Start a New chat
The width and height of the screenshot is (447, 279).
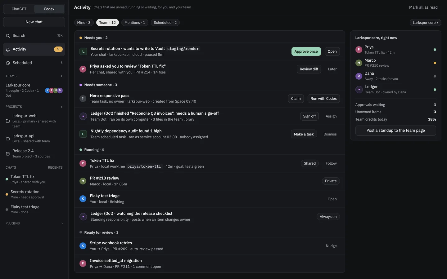[x=34, y=22]
